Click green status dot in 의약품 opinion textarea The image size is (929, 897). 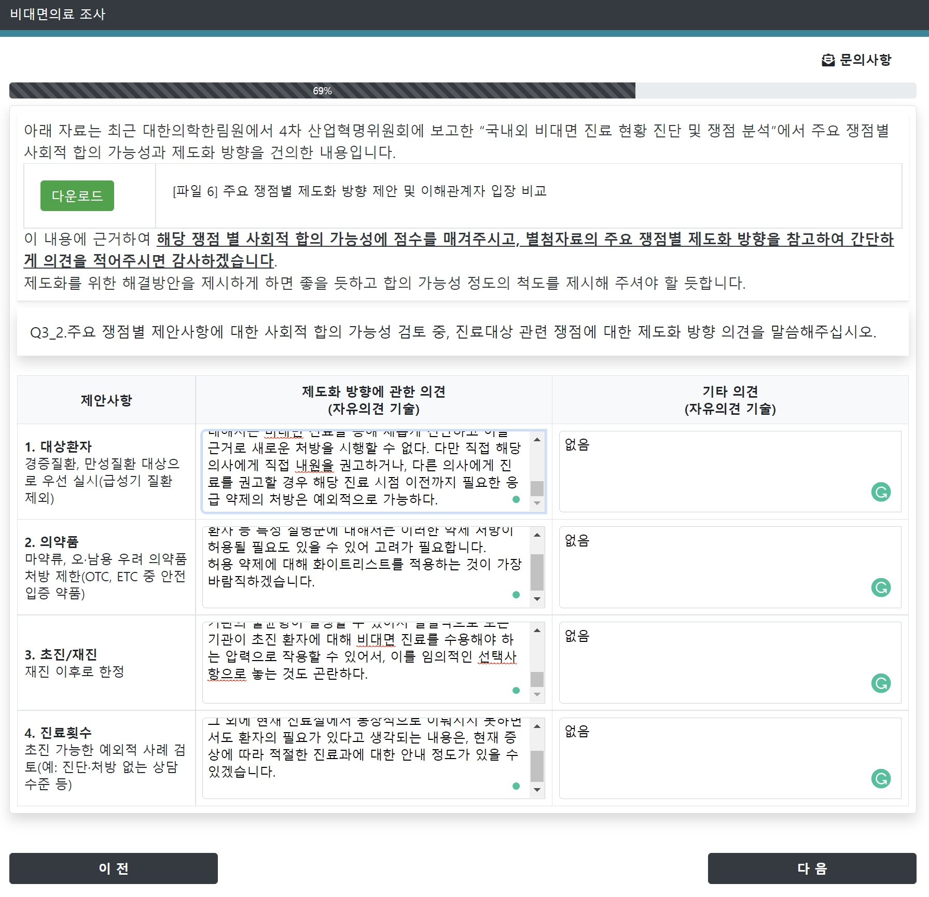(x=516, y=595)
